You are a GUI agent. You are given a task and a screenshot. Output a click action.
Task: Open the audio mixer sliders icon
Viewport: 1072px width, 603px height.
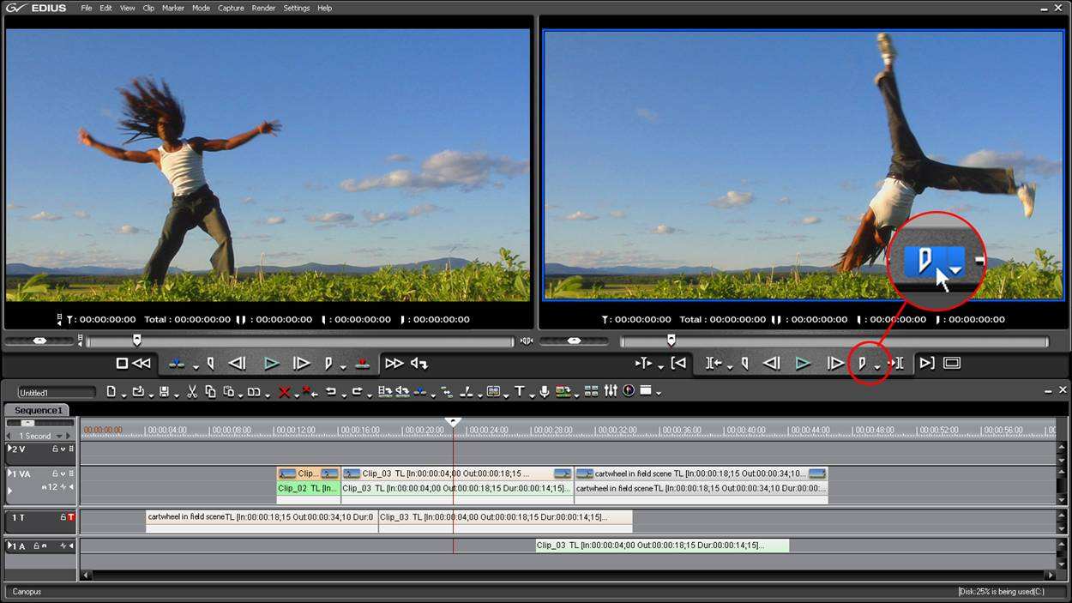[x=611, y=390]
